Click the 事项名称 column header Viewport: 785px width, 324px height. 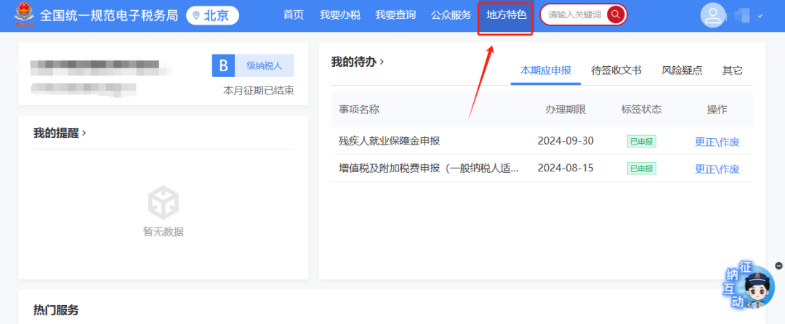coord(359,110)
